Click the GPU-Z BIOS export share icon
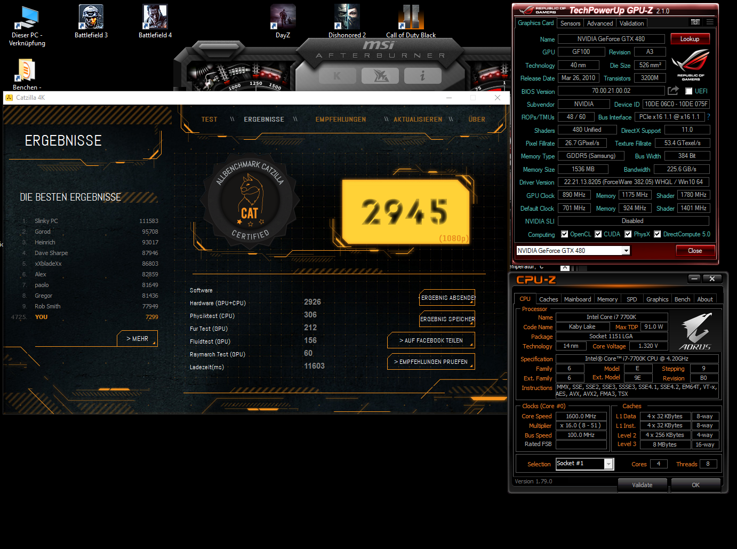The image size is (737, 549). pyautogui.click(x=673, y=91)
